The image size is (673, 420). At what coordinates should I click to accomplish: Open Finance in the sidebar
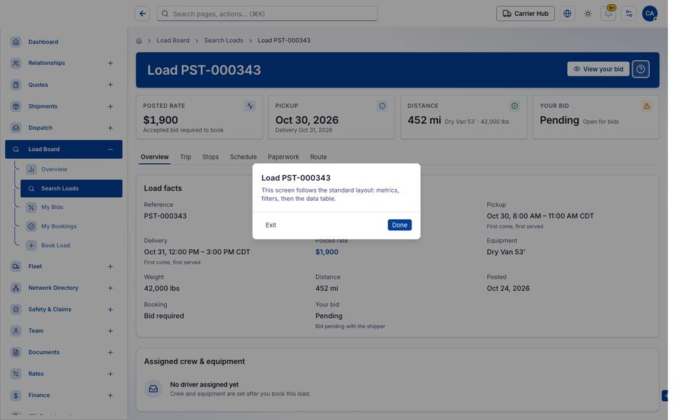64,395
